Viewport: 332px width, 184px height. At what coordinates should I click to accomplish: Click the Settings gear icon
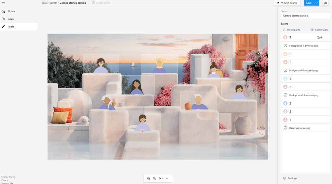point(285,178)
